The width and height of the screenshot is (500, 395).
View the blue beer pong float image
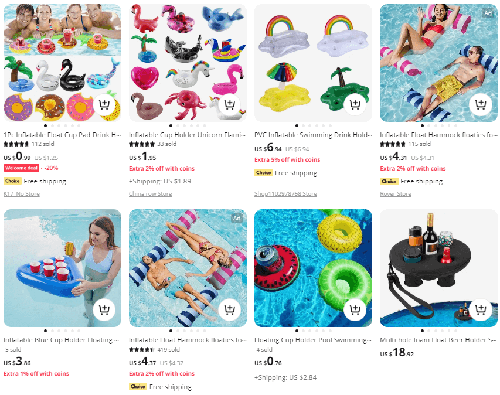[x=62, y=268]
